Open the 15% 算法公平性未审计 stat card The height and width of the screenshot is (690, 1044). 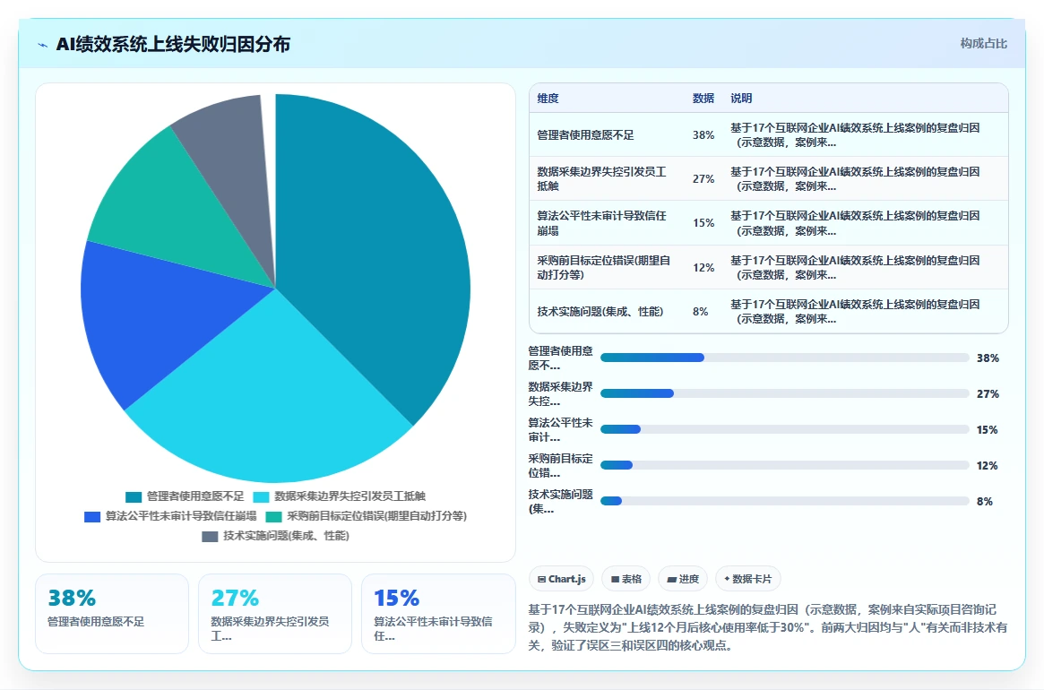[438, 614]
